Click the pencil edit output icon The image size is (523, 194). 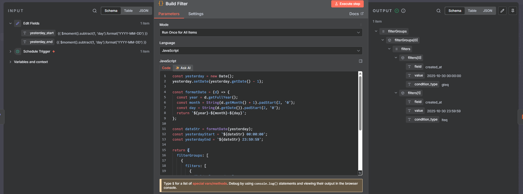(502, 11)
